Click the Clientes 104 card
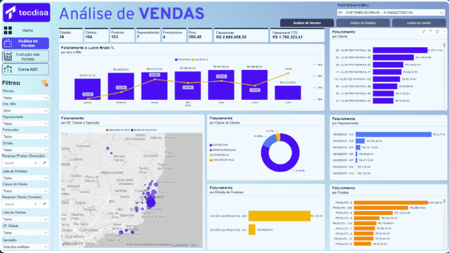Viewport: 449px width, 253px height. 96,35
